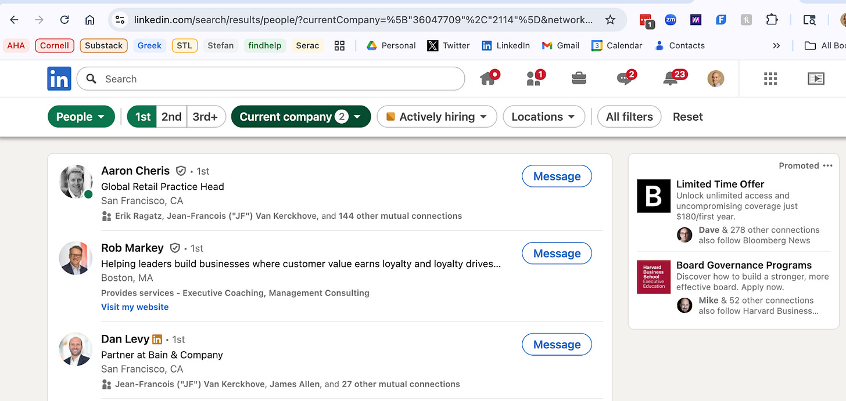Open Aaron Cheris profile name
This screenshot has height=401, width=846.
pos(135,171)
